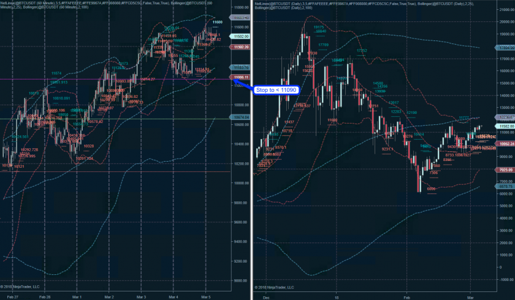Click the Mar 1 date label

[77, 297]
